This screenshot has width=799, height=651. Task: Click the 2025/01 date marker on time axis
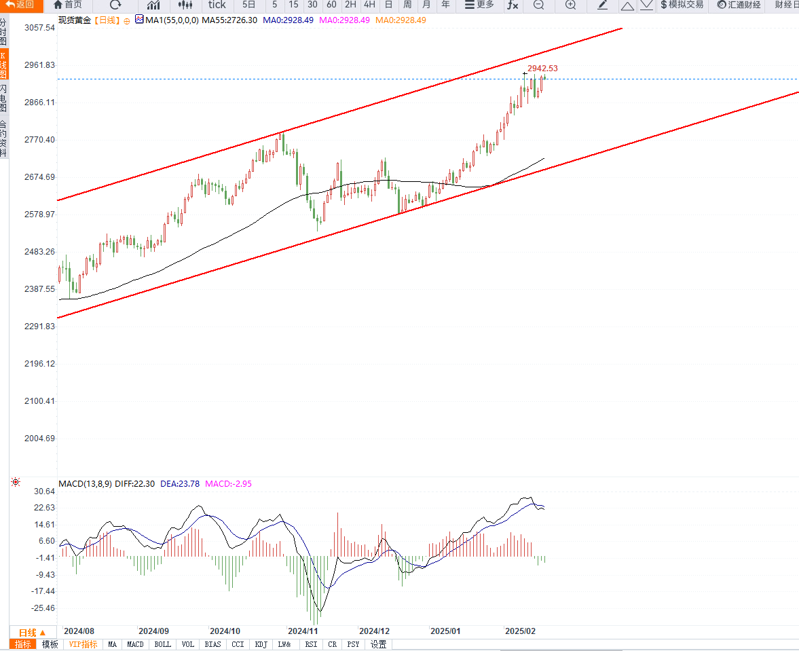pos(445,631)
